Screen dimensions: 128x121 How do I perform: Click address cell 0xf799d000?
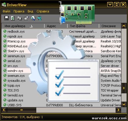54,105
